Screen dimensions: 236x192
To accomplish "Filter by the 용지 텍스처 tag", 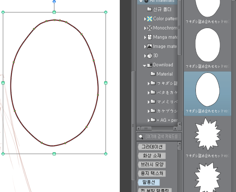I will (x=152, y=174).
